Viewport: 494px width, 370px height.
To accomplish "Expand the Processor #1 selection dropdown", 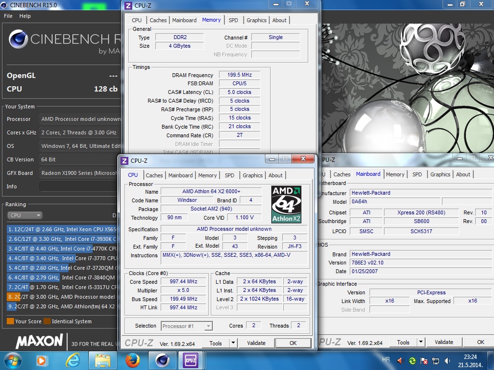I will click(x=208, y=326).
